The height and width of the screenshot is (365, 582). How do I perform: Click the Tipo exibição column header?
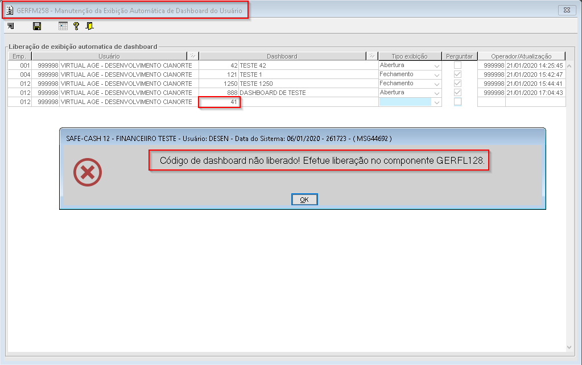tap(410, 56)
